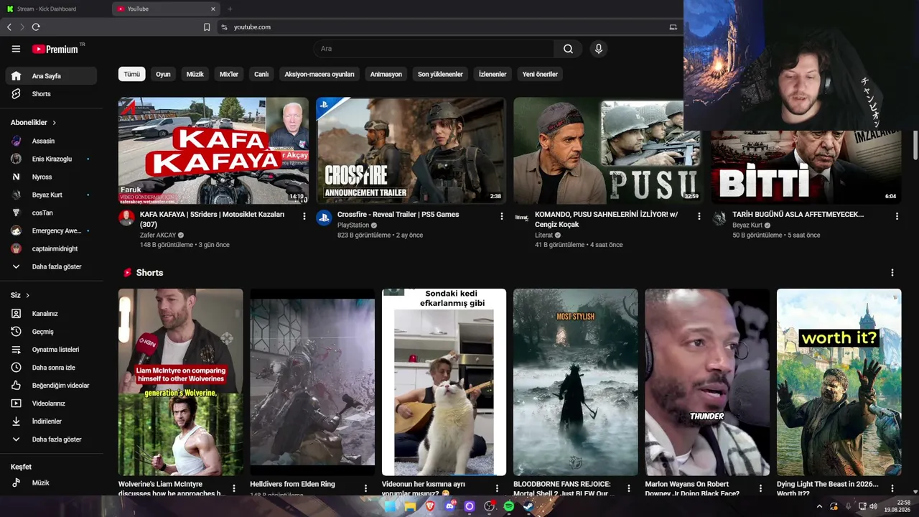Select the Oyun filter chip
The width and height of the screenshot is (919, 517).
pyautogui.click(x=163, y=74)
